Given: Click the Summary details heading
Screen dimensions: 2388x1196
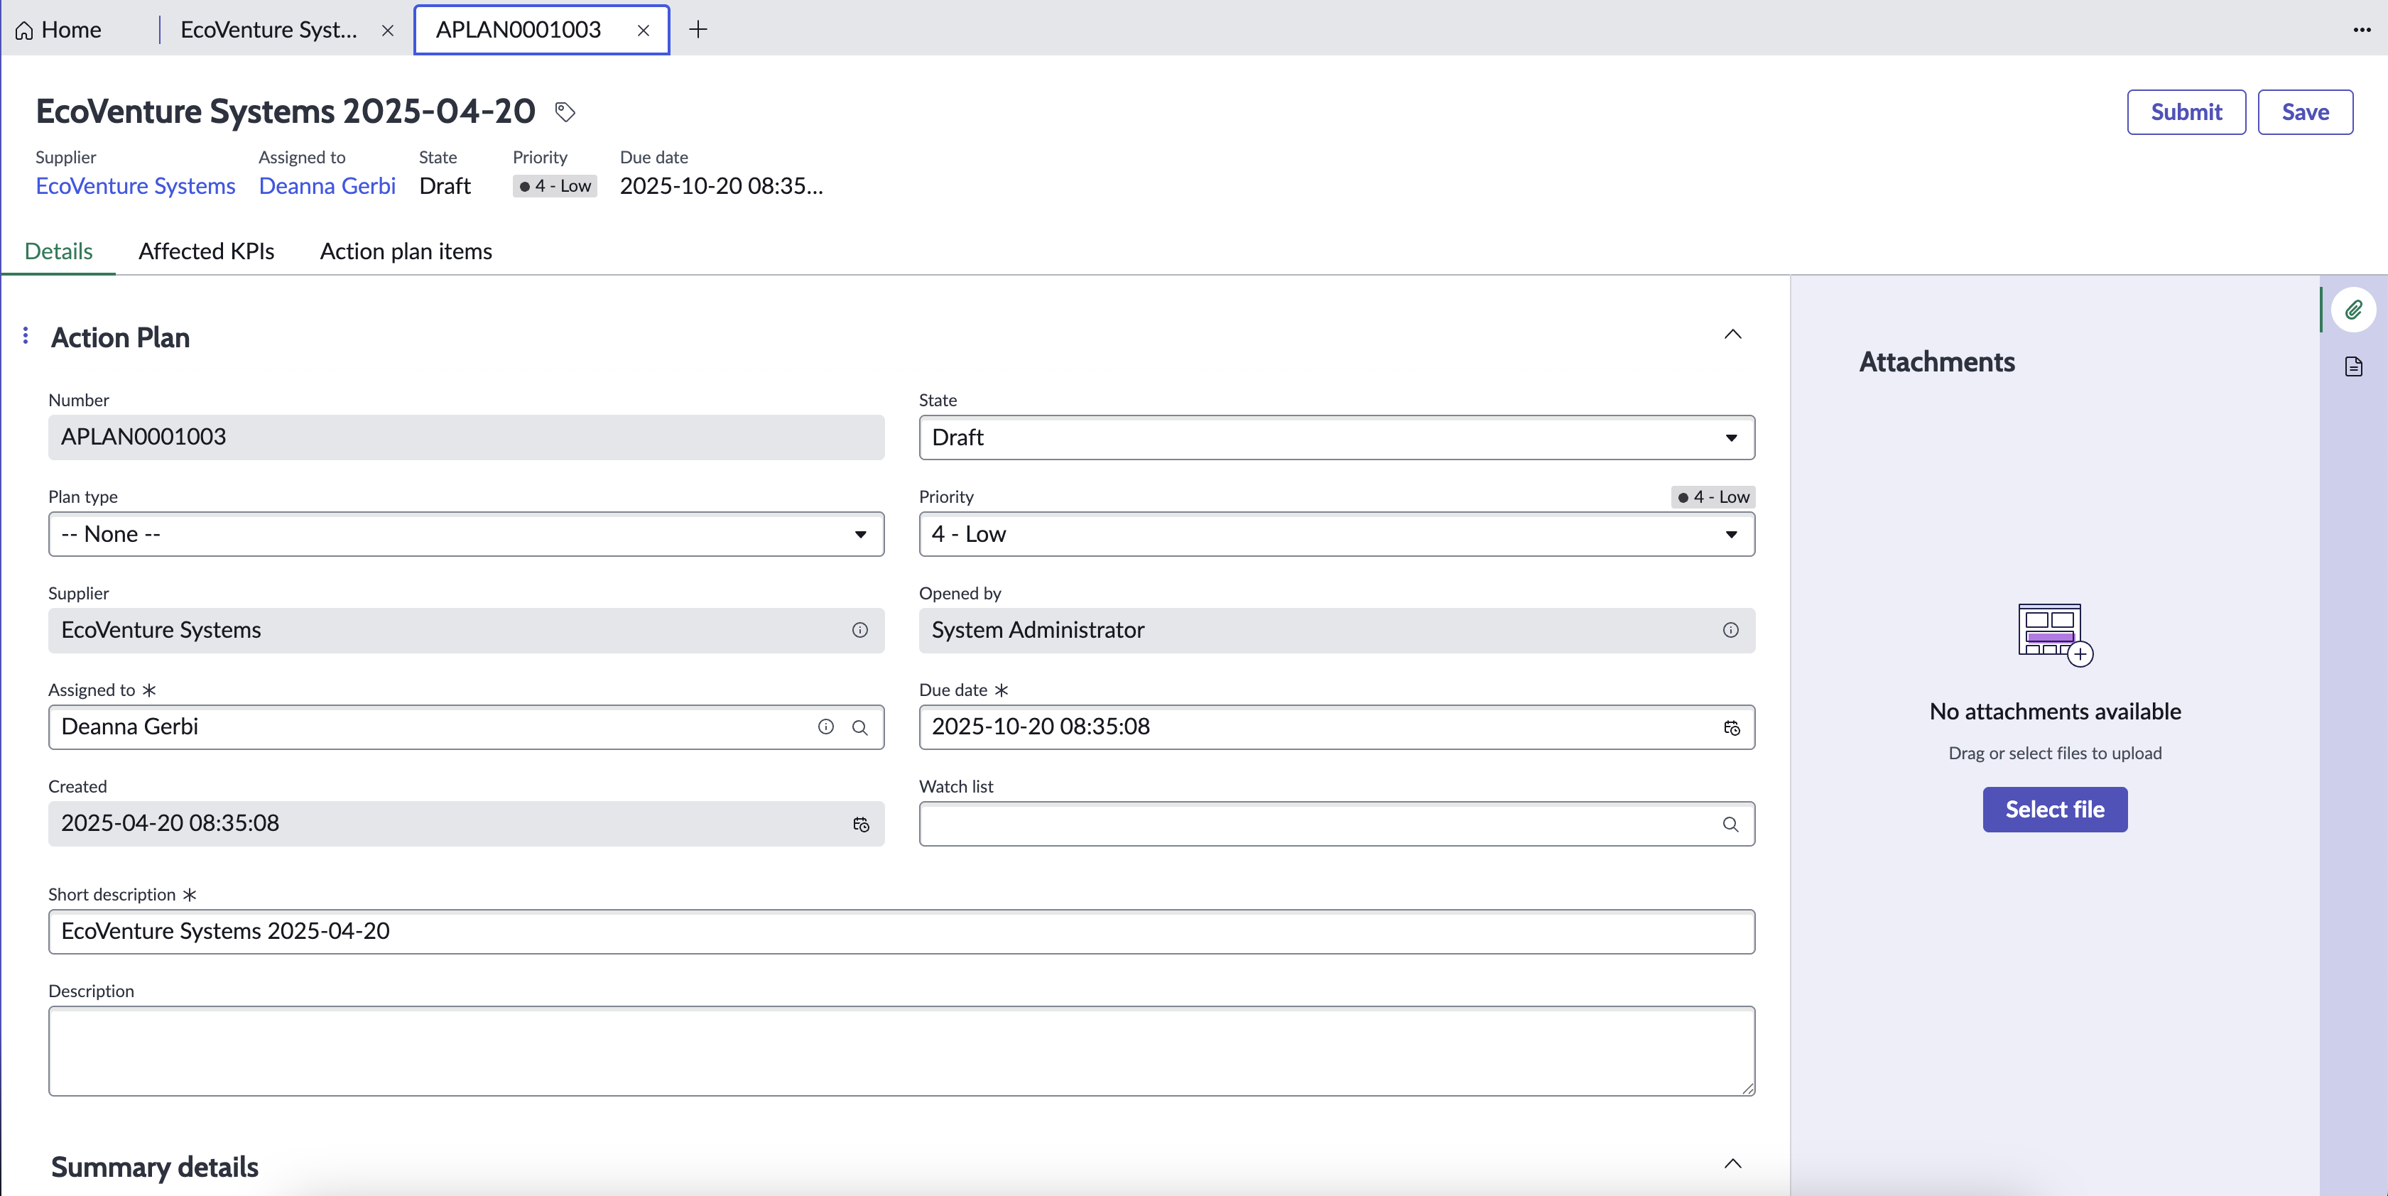Looking at the screenshot, I should tap(155, 1166).
